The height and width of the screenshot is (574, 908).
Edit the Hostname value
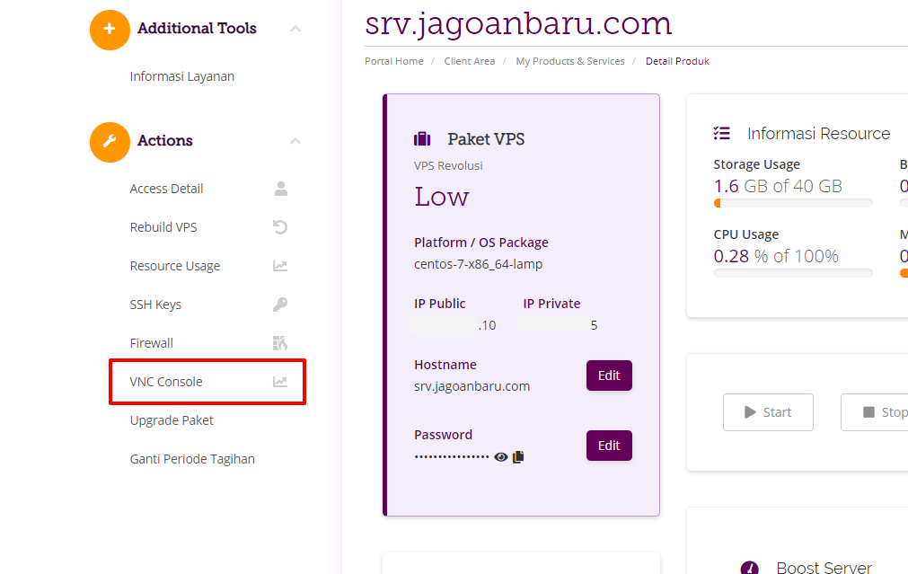(609, 375)
